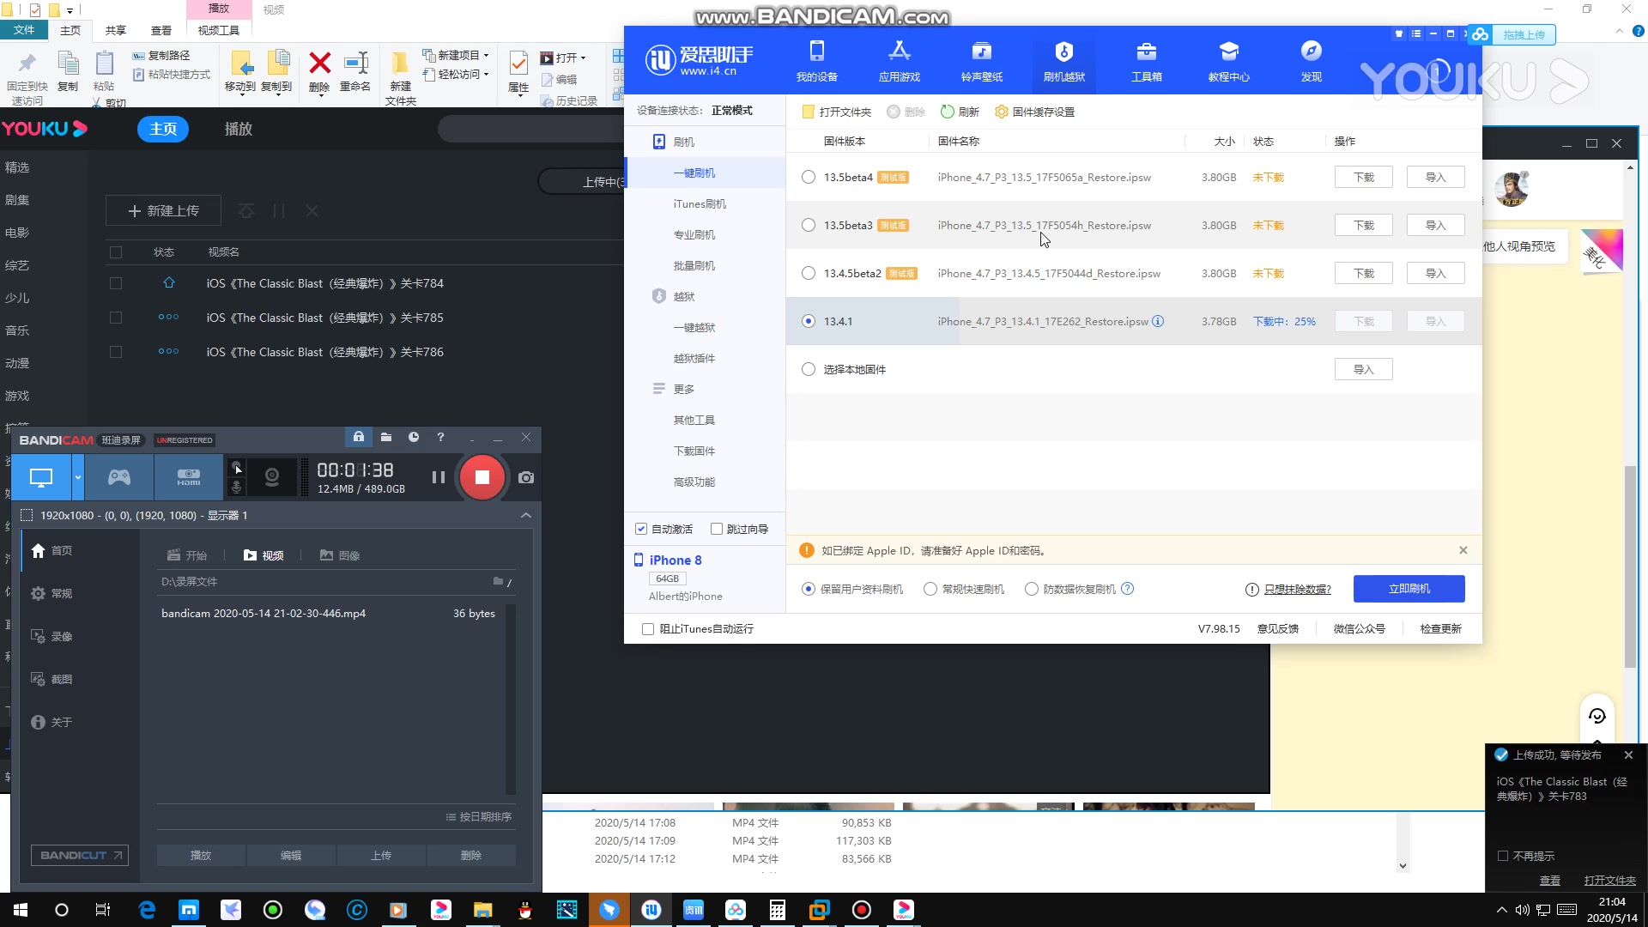Toggle Bandicam webcam overlay icon
This screenshot has width=1648, height=927.
[x=271, y=477]
